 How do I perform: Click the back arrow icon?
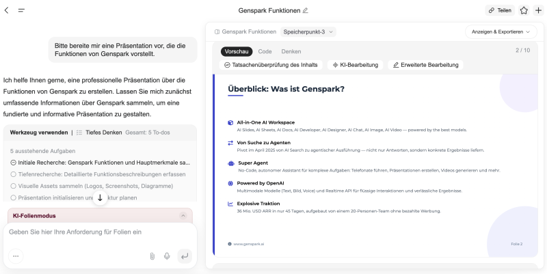tap(7, 10)
